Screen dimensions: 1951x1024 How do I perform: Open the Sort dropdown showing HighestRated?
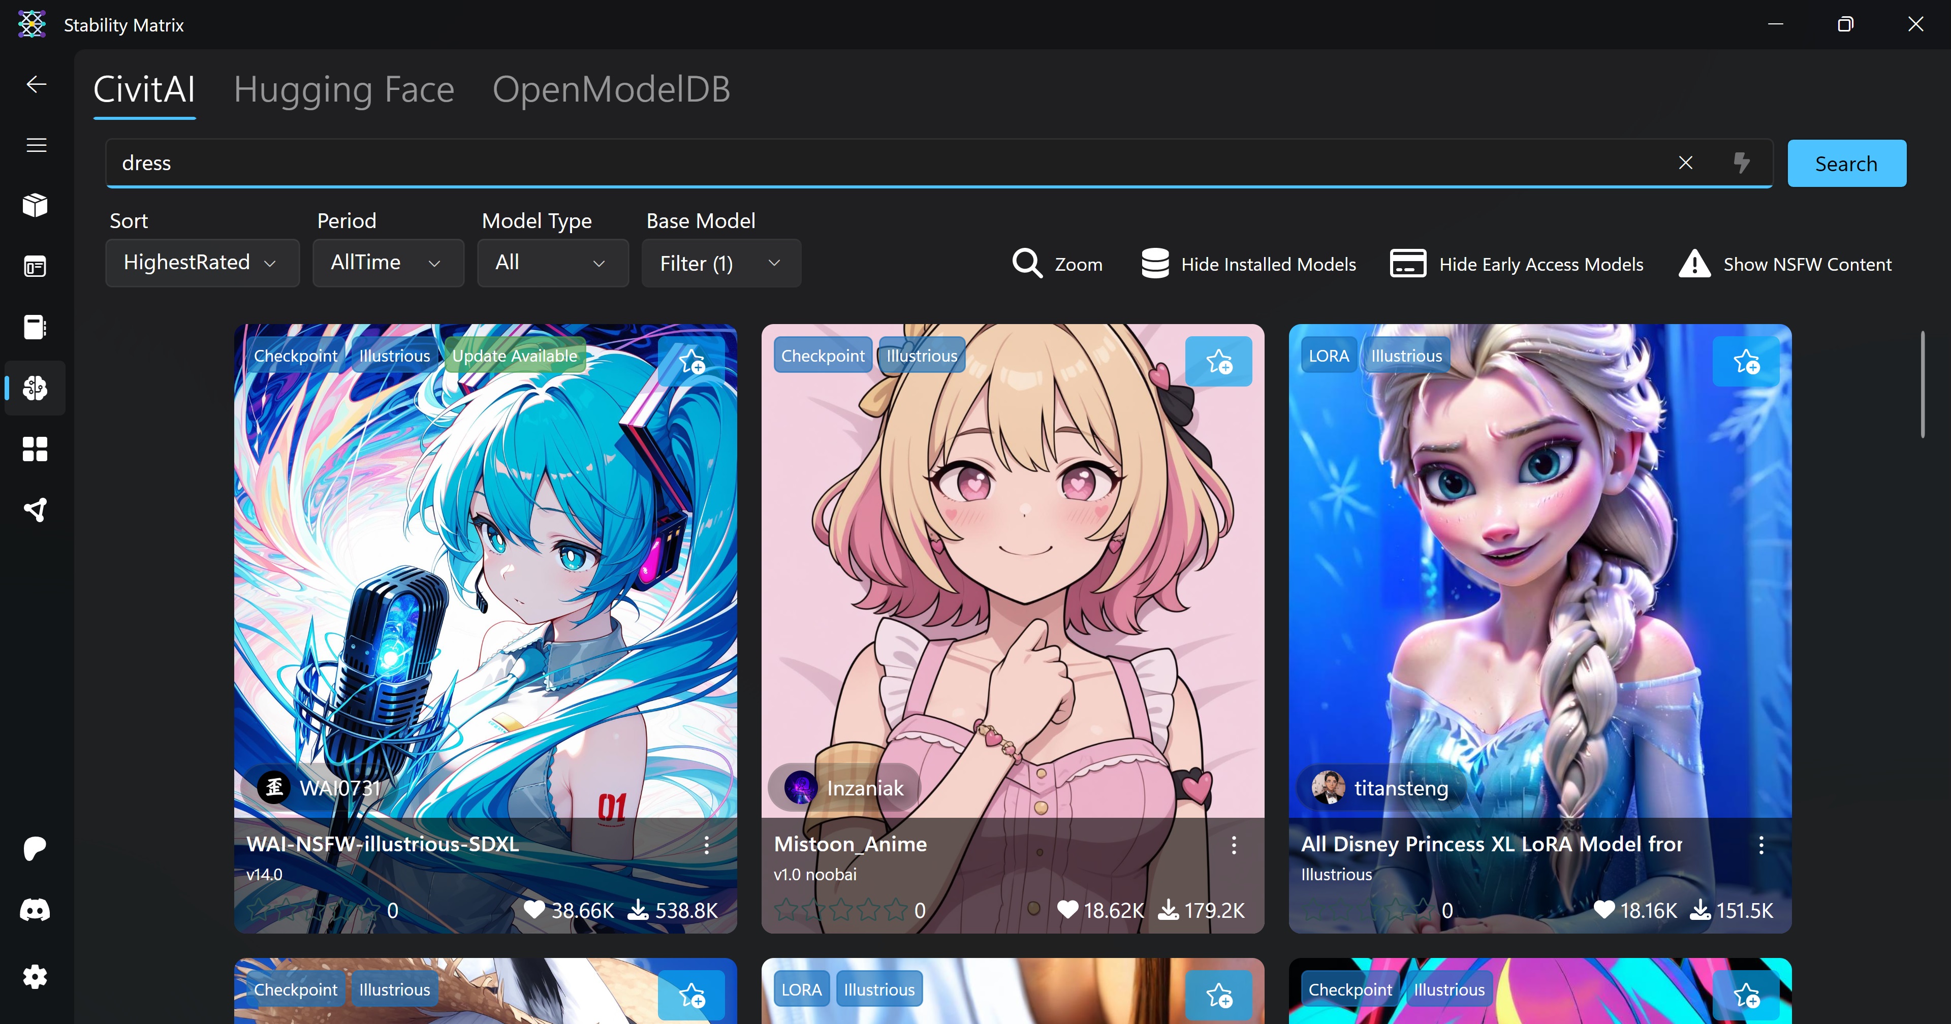coord(202,263)
